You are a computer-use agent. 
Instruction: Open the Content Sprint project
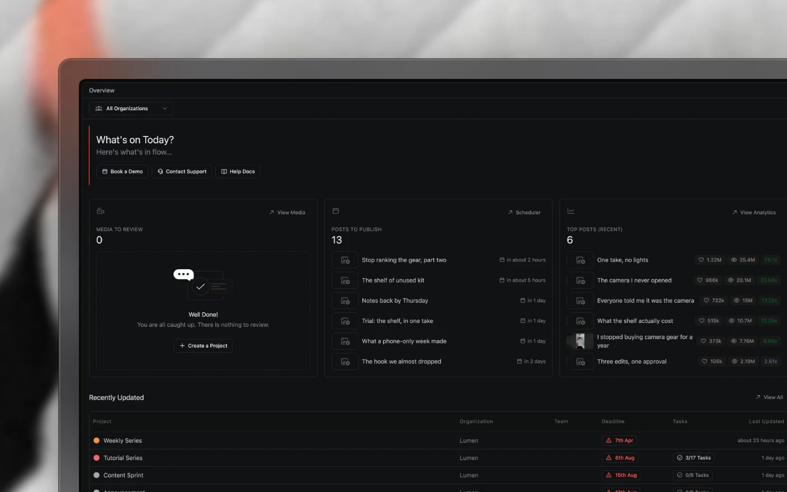124,475
